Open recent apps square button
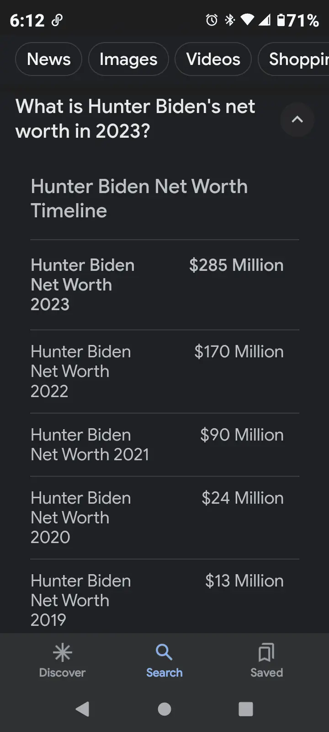The height and width of the screenshot is (732, 329). click(246, 709)
